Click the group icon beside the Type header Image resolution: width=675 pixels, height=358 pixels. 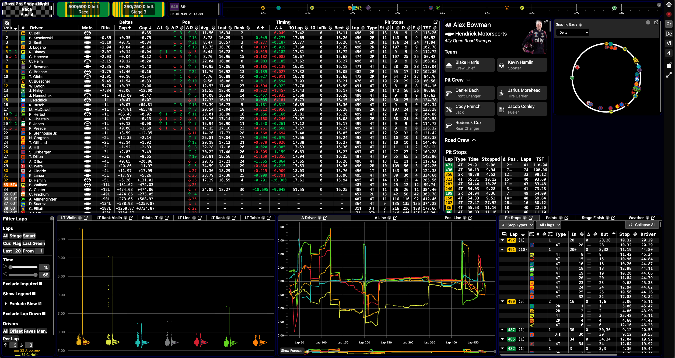pos(550,234)
